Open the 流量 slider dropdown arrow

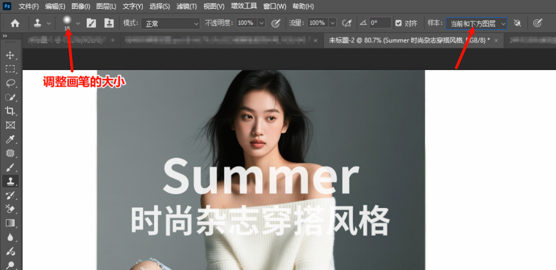(x=333, y=23)
